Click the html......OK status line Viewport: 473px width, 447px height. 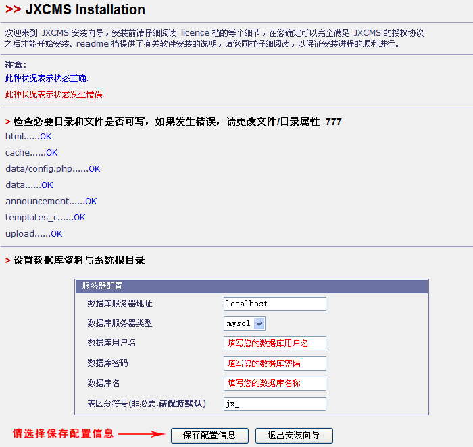pos(28,137)
